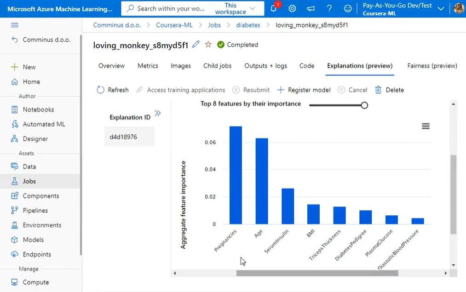
Task: Expand the Pay-As-You-Go subscription dropdown
Action: [x=441, y=9]
